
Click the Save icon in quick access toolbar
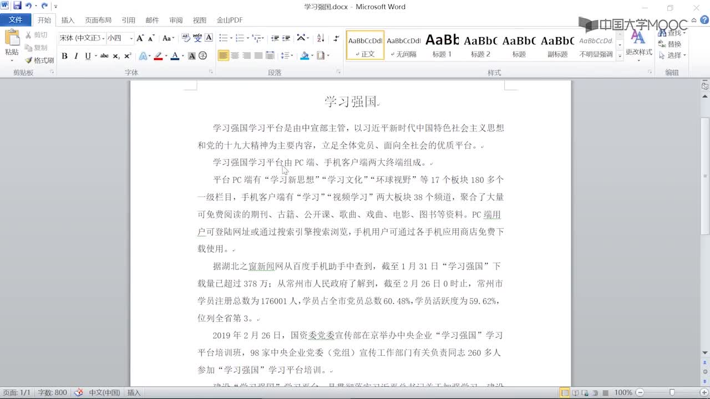[x=17, y=6]
